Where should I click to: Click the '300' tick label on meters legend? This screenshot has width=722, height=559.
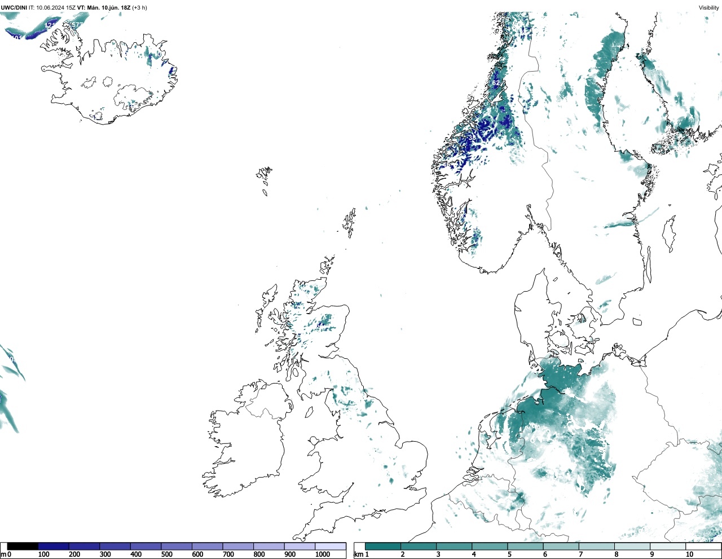[105, 554]
